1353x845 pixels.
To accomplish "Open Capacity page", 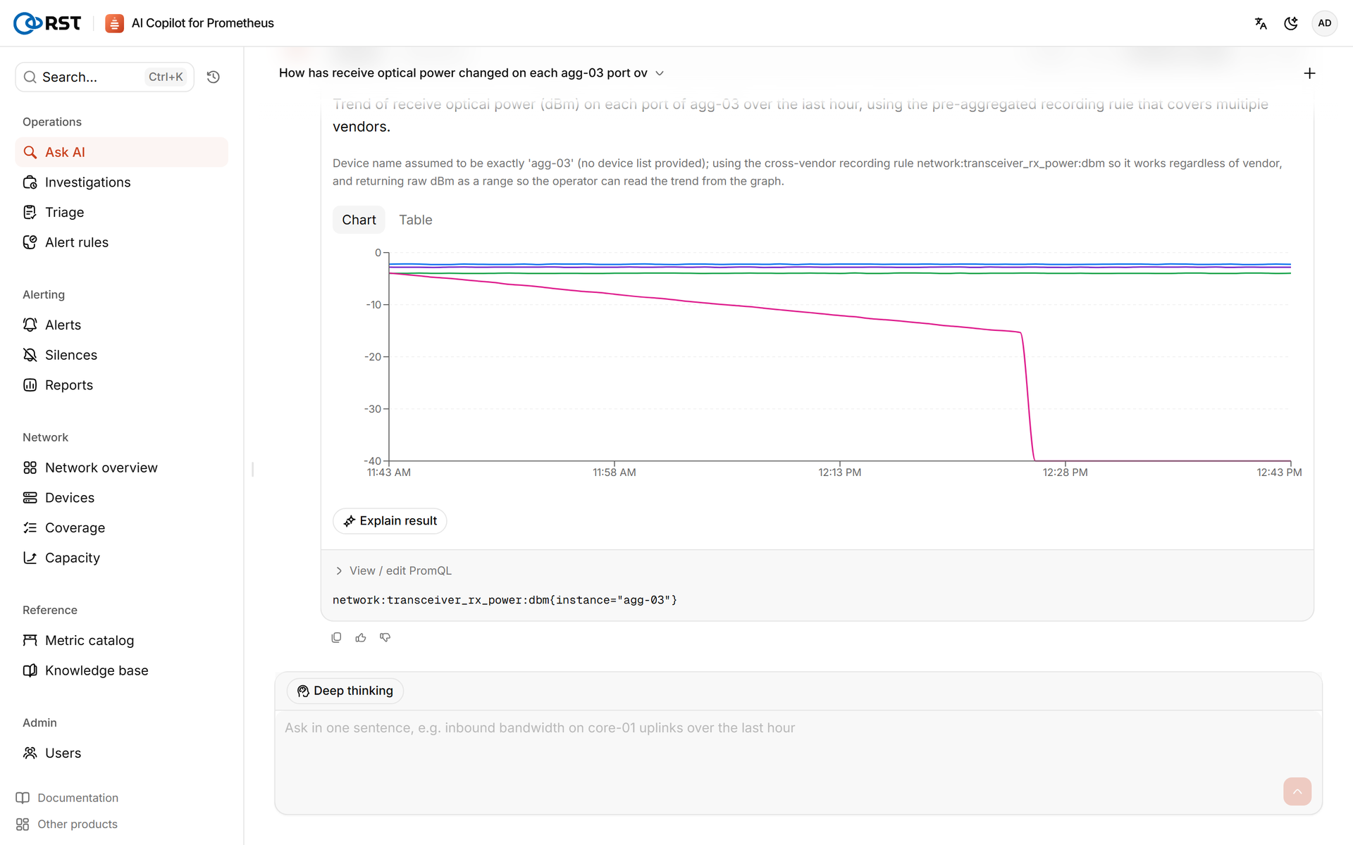I will 122,558.
